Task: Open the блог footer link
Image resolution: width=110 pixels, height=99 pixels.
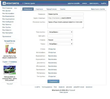Action: [x=55, y=87]
